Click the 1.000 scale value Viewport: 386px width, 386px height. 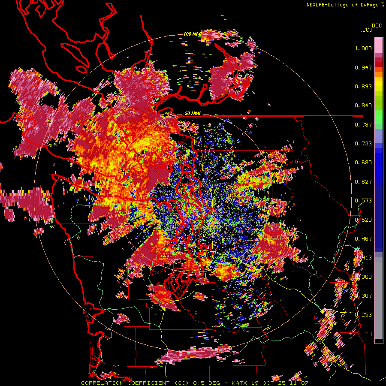[x=363, y=48]
